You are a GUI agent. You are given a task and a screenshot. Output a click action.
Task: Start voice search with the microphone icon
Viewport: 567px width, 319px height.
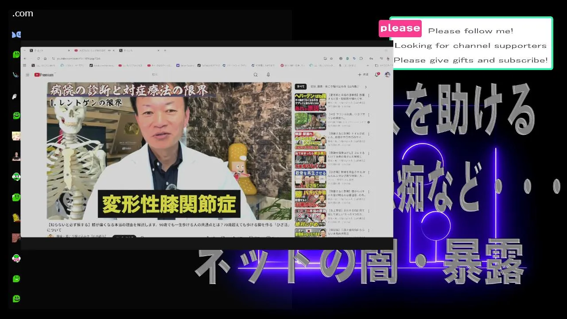tap(268, 75)
